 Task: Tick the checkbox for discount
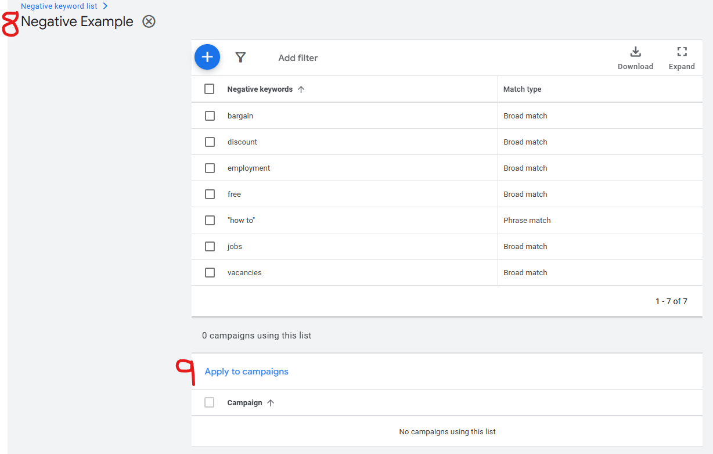pyautogui.click(x=210, y=142)
